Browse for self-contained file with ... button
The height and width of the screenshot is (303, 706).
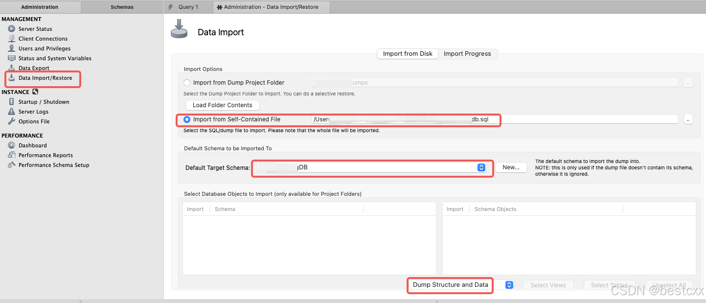pyautogui.click(x=688, y=119)
